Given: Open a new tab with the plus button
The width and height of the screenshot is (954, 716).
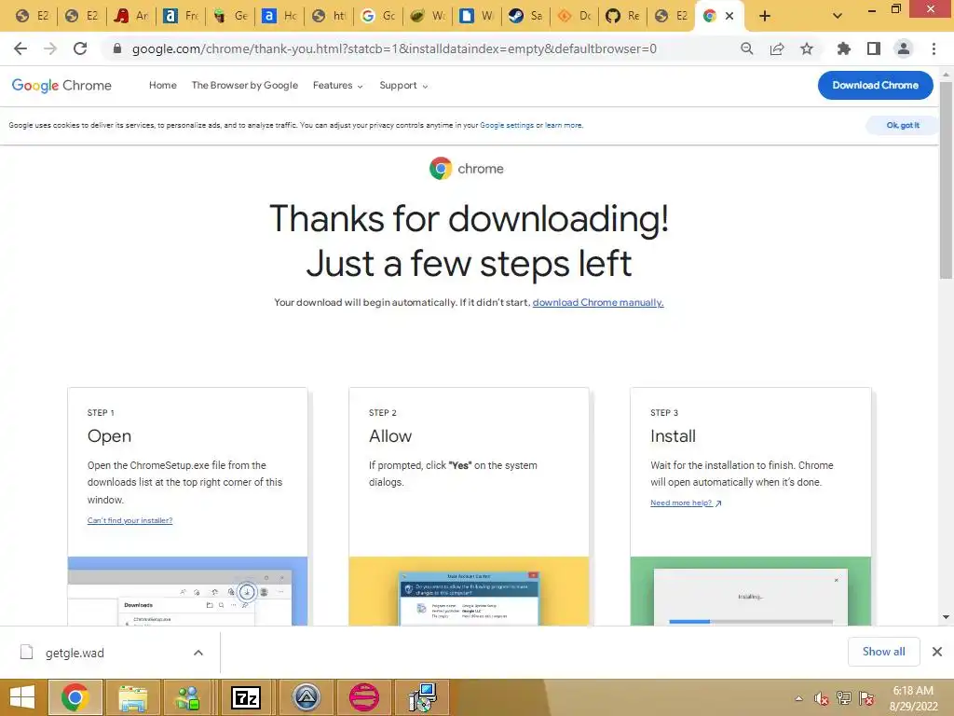Looking at the screenshot, I should click(x=765, y=16).
